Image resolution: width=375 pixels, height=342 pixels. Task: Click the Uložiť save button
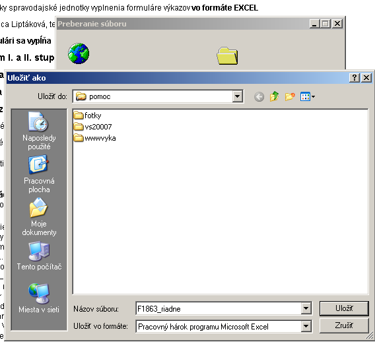click(x=344, y=308)
